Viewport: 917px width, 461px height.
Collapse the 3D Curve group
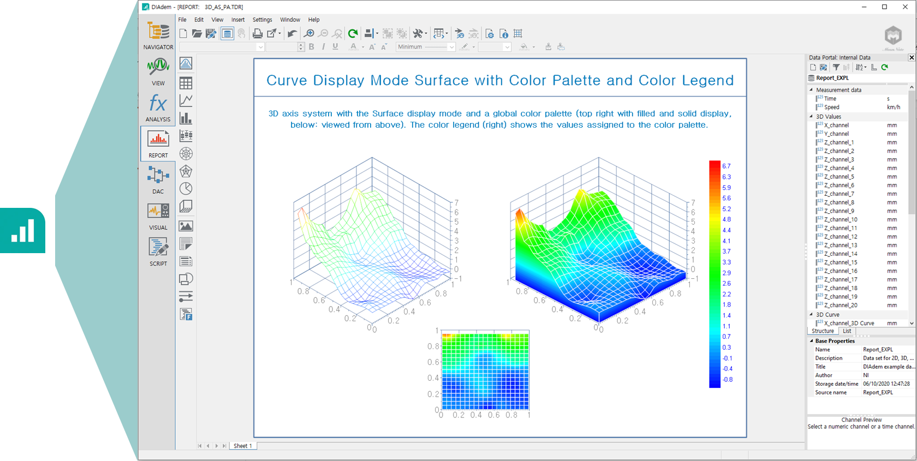(811, 315)
